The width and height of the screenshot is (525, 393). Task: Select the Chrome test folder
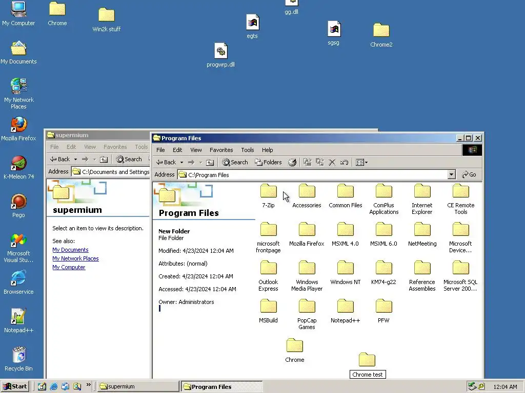(367, 365)
